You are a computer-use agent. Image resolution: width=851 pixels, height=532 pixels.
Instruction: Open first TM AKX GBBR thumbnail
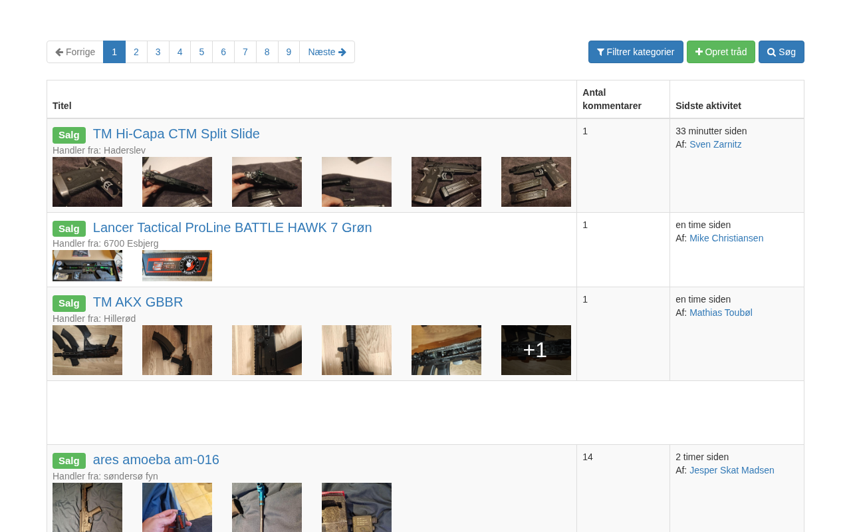87,350
